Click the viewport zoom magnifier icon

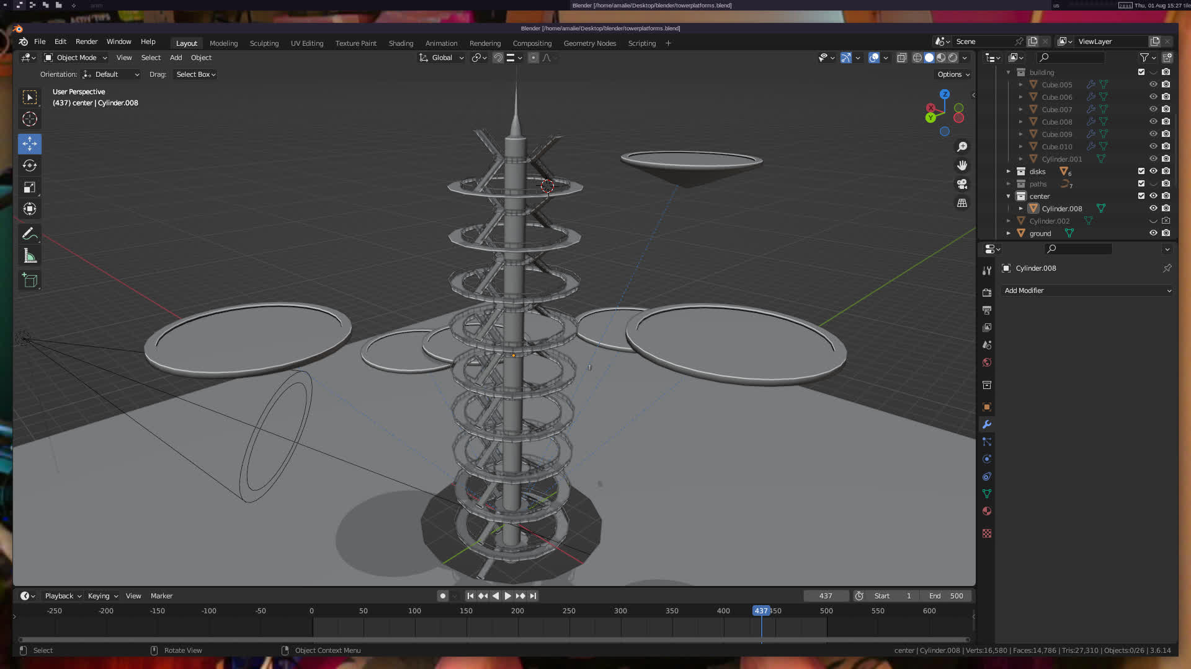(962, 147)
